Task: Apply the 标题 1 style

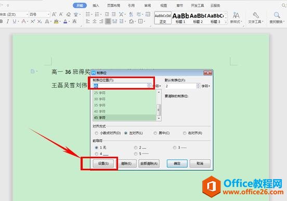Action: pos(180,18)
